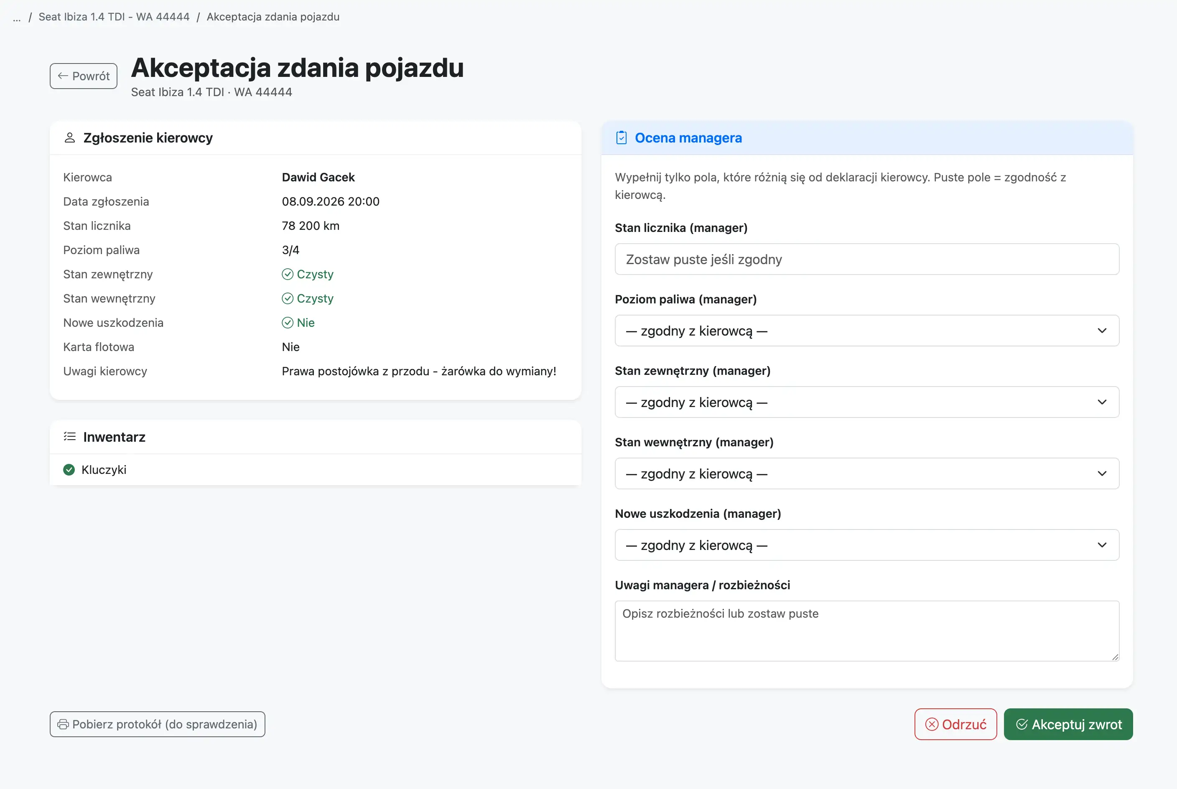The width and height of the screenshot is (1177, 789).
Task: Open the Poziom paliwa (manager) dropdown
Action: click(x=866, y=331)
